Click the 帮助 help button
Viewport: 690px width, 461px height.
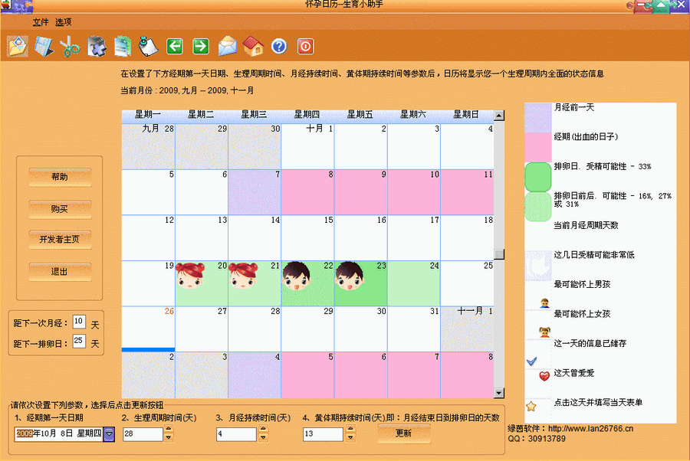(x=60, y=178)
